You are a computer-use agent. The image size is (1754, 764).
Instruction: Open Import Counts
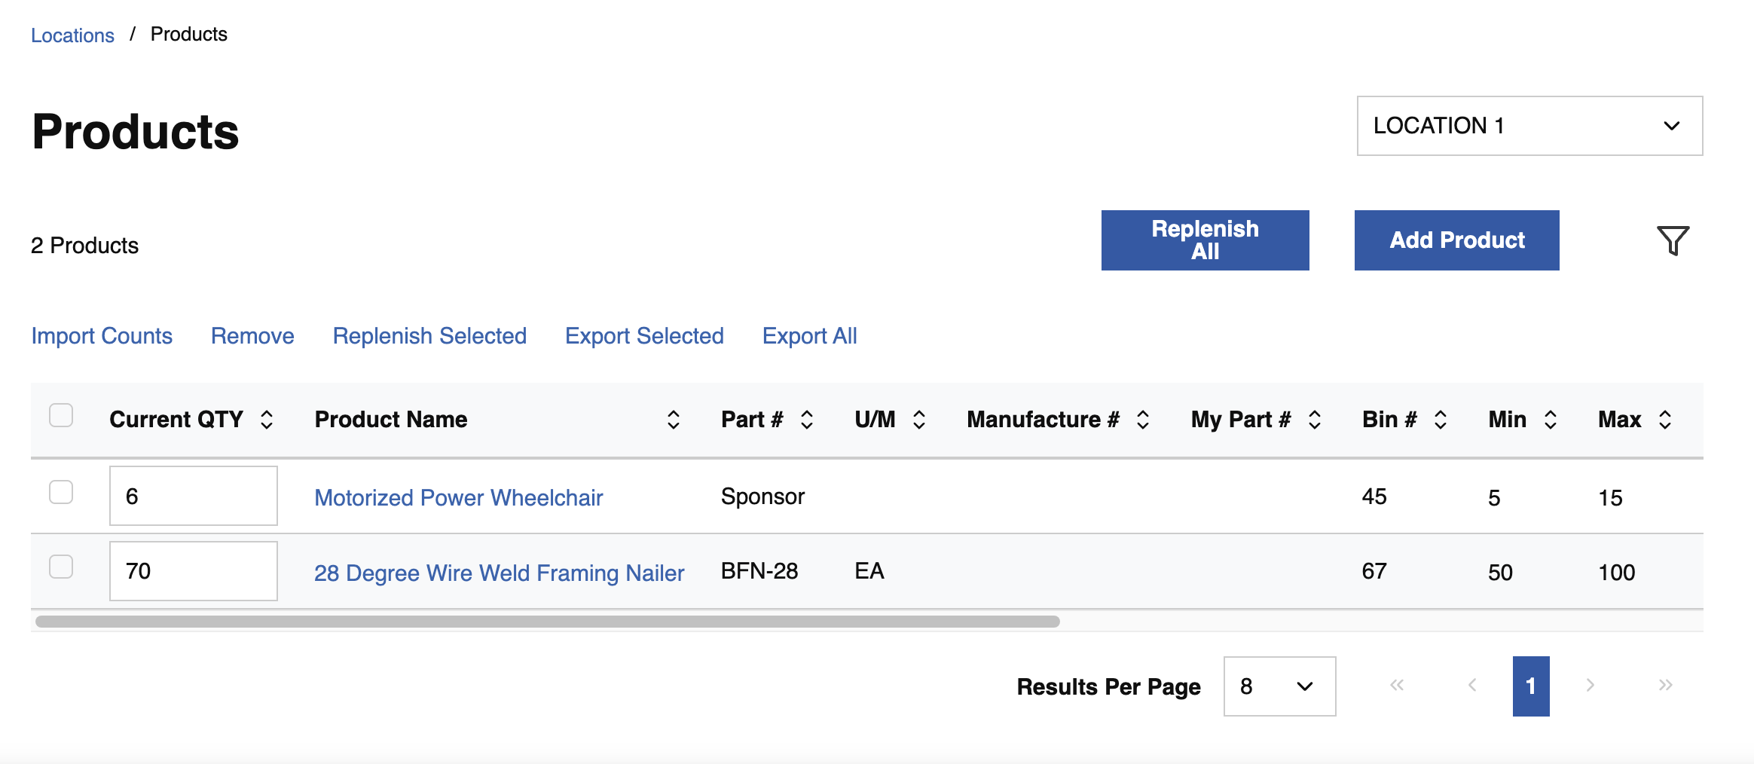point(102,336)
